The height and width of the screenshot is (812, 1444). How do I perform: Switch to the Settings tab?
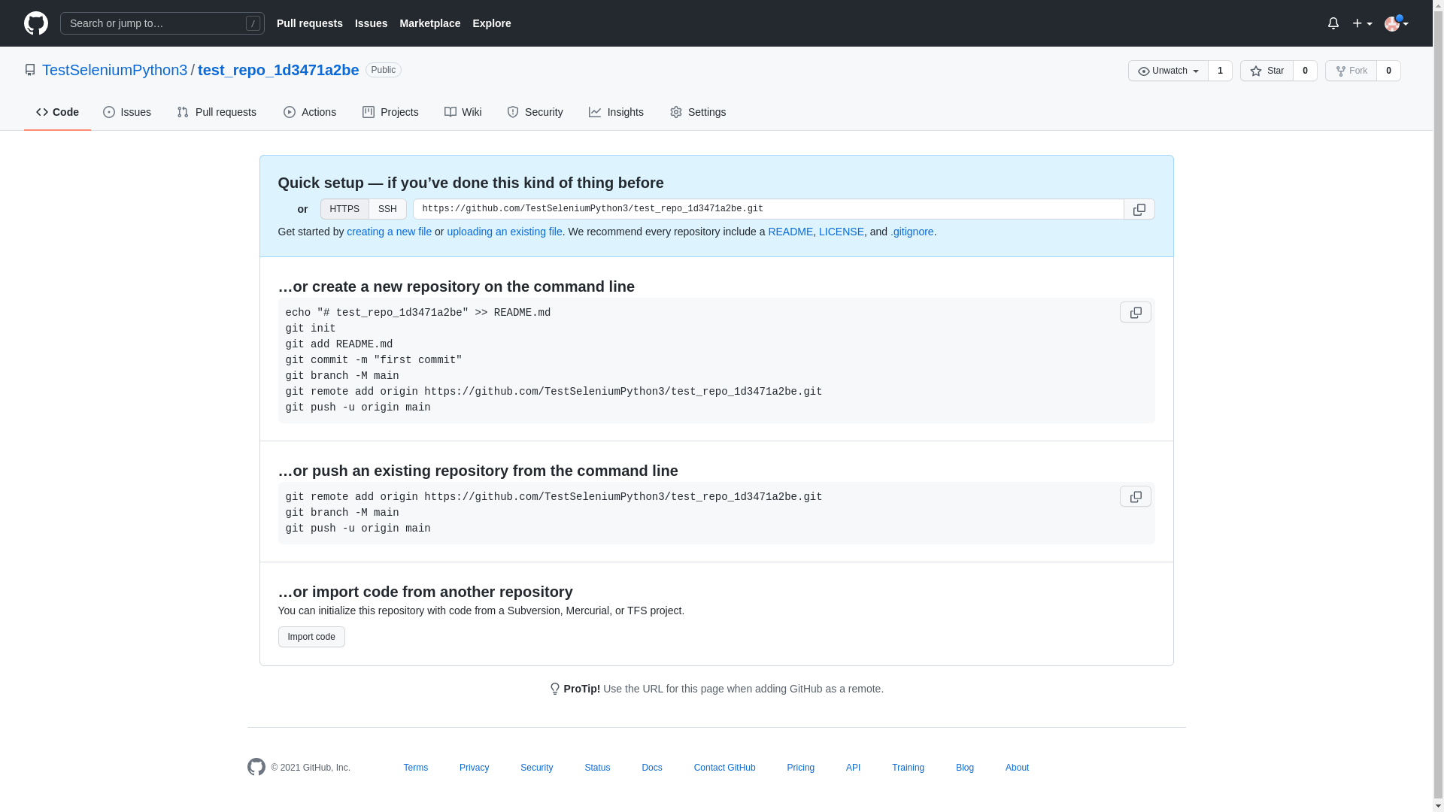click(x=698, y=112)
